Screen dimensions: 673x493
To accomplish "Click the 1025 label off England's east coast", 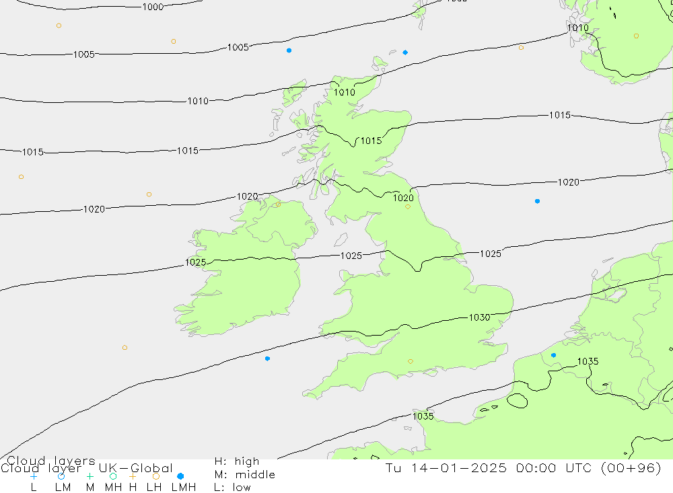I will [490, 254].
